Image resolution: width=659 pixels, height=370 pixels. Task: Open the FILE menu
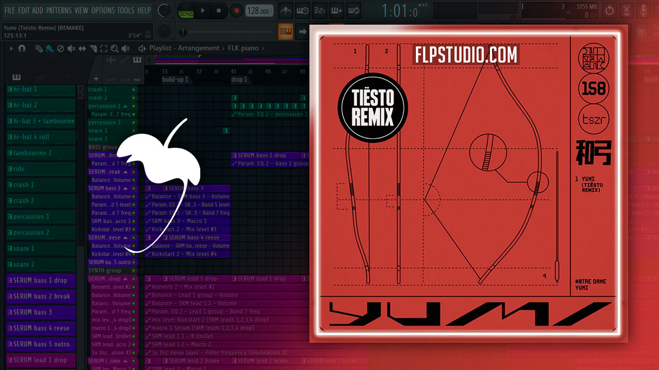10,10
